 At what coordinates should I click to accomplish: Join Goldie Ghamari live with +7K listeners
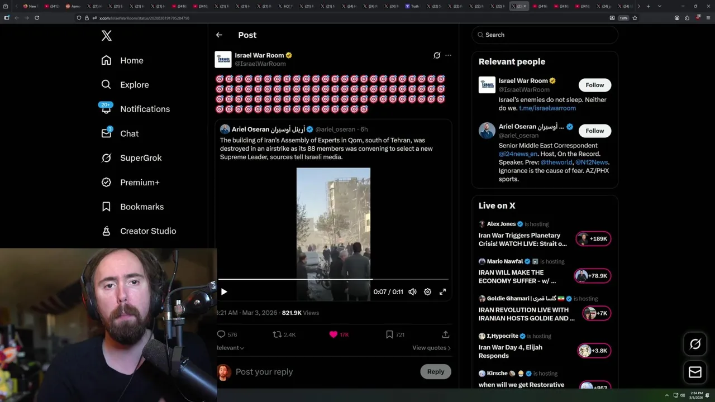point(597,313)
